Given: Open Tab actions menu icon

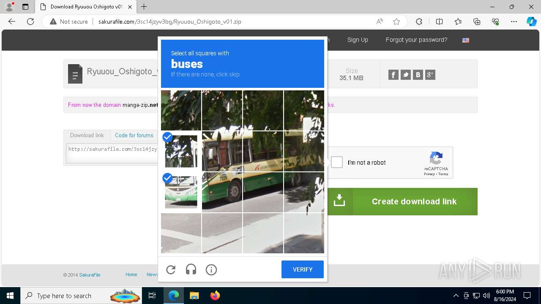Looking at the screenshot, I should [x=25, y=7].
